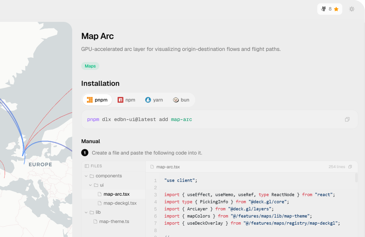Collapse the lib folder chevron
The image size is (365, 237).
pyautogui.click(x=86, y=213)
